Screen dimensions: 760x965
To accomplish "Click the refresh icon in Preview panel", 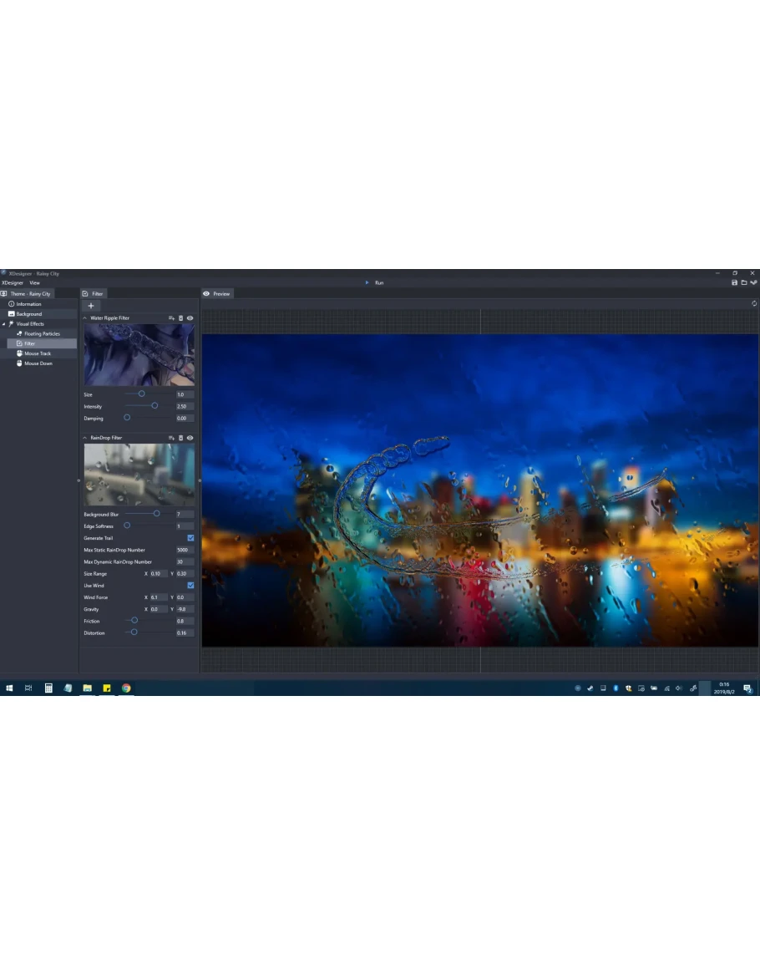I will pyautogui.click(x=754, y=303).
